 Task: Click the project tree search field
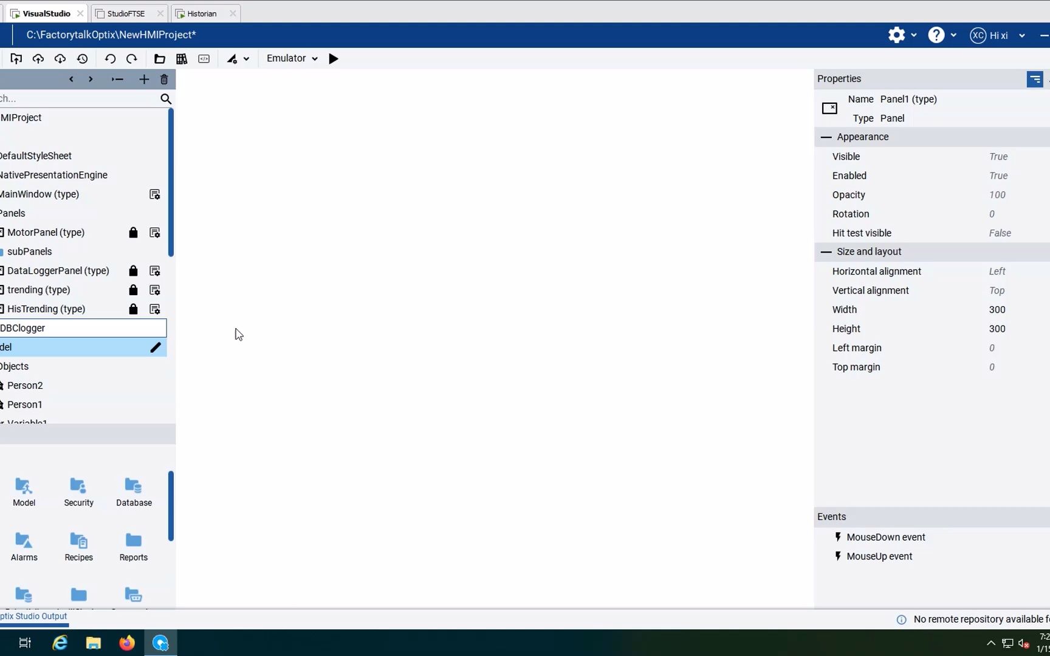pos(78,99)
